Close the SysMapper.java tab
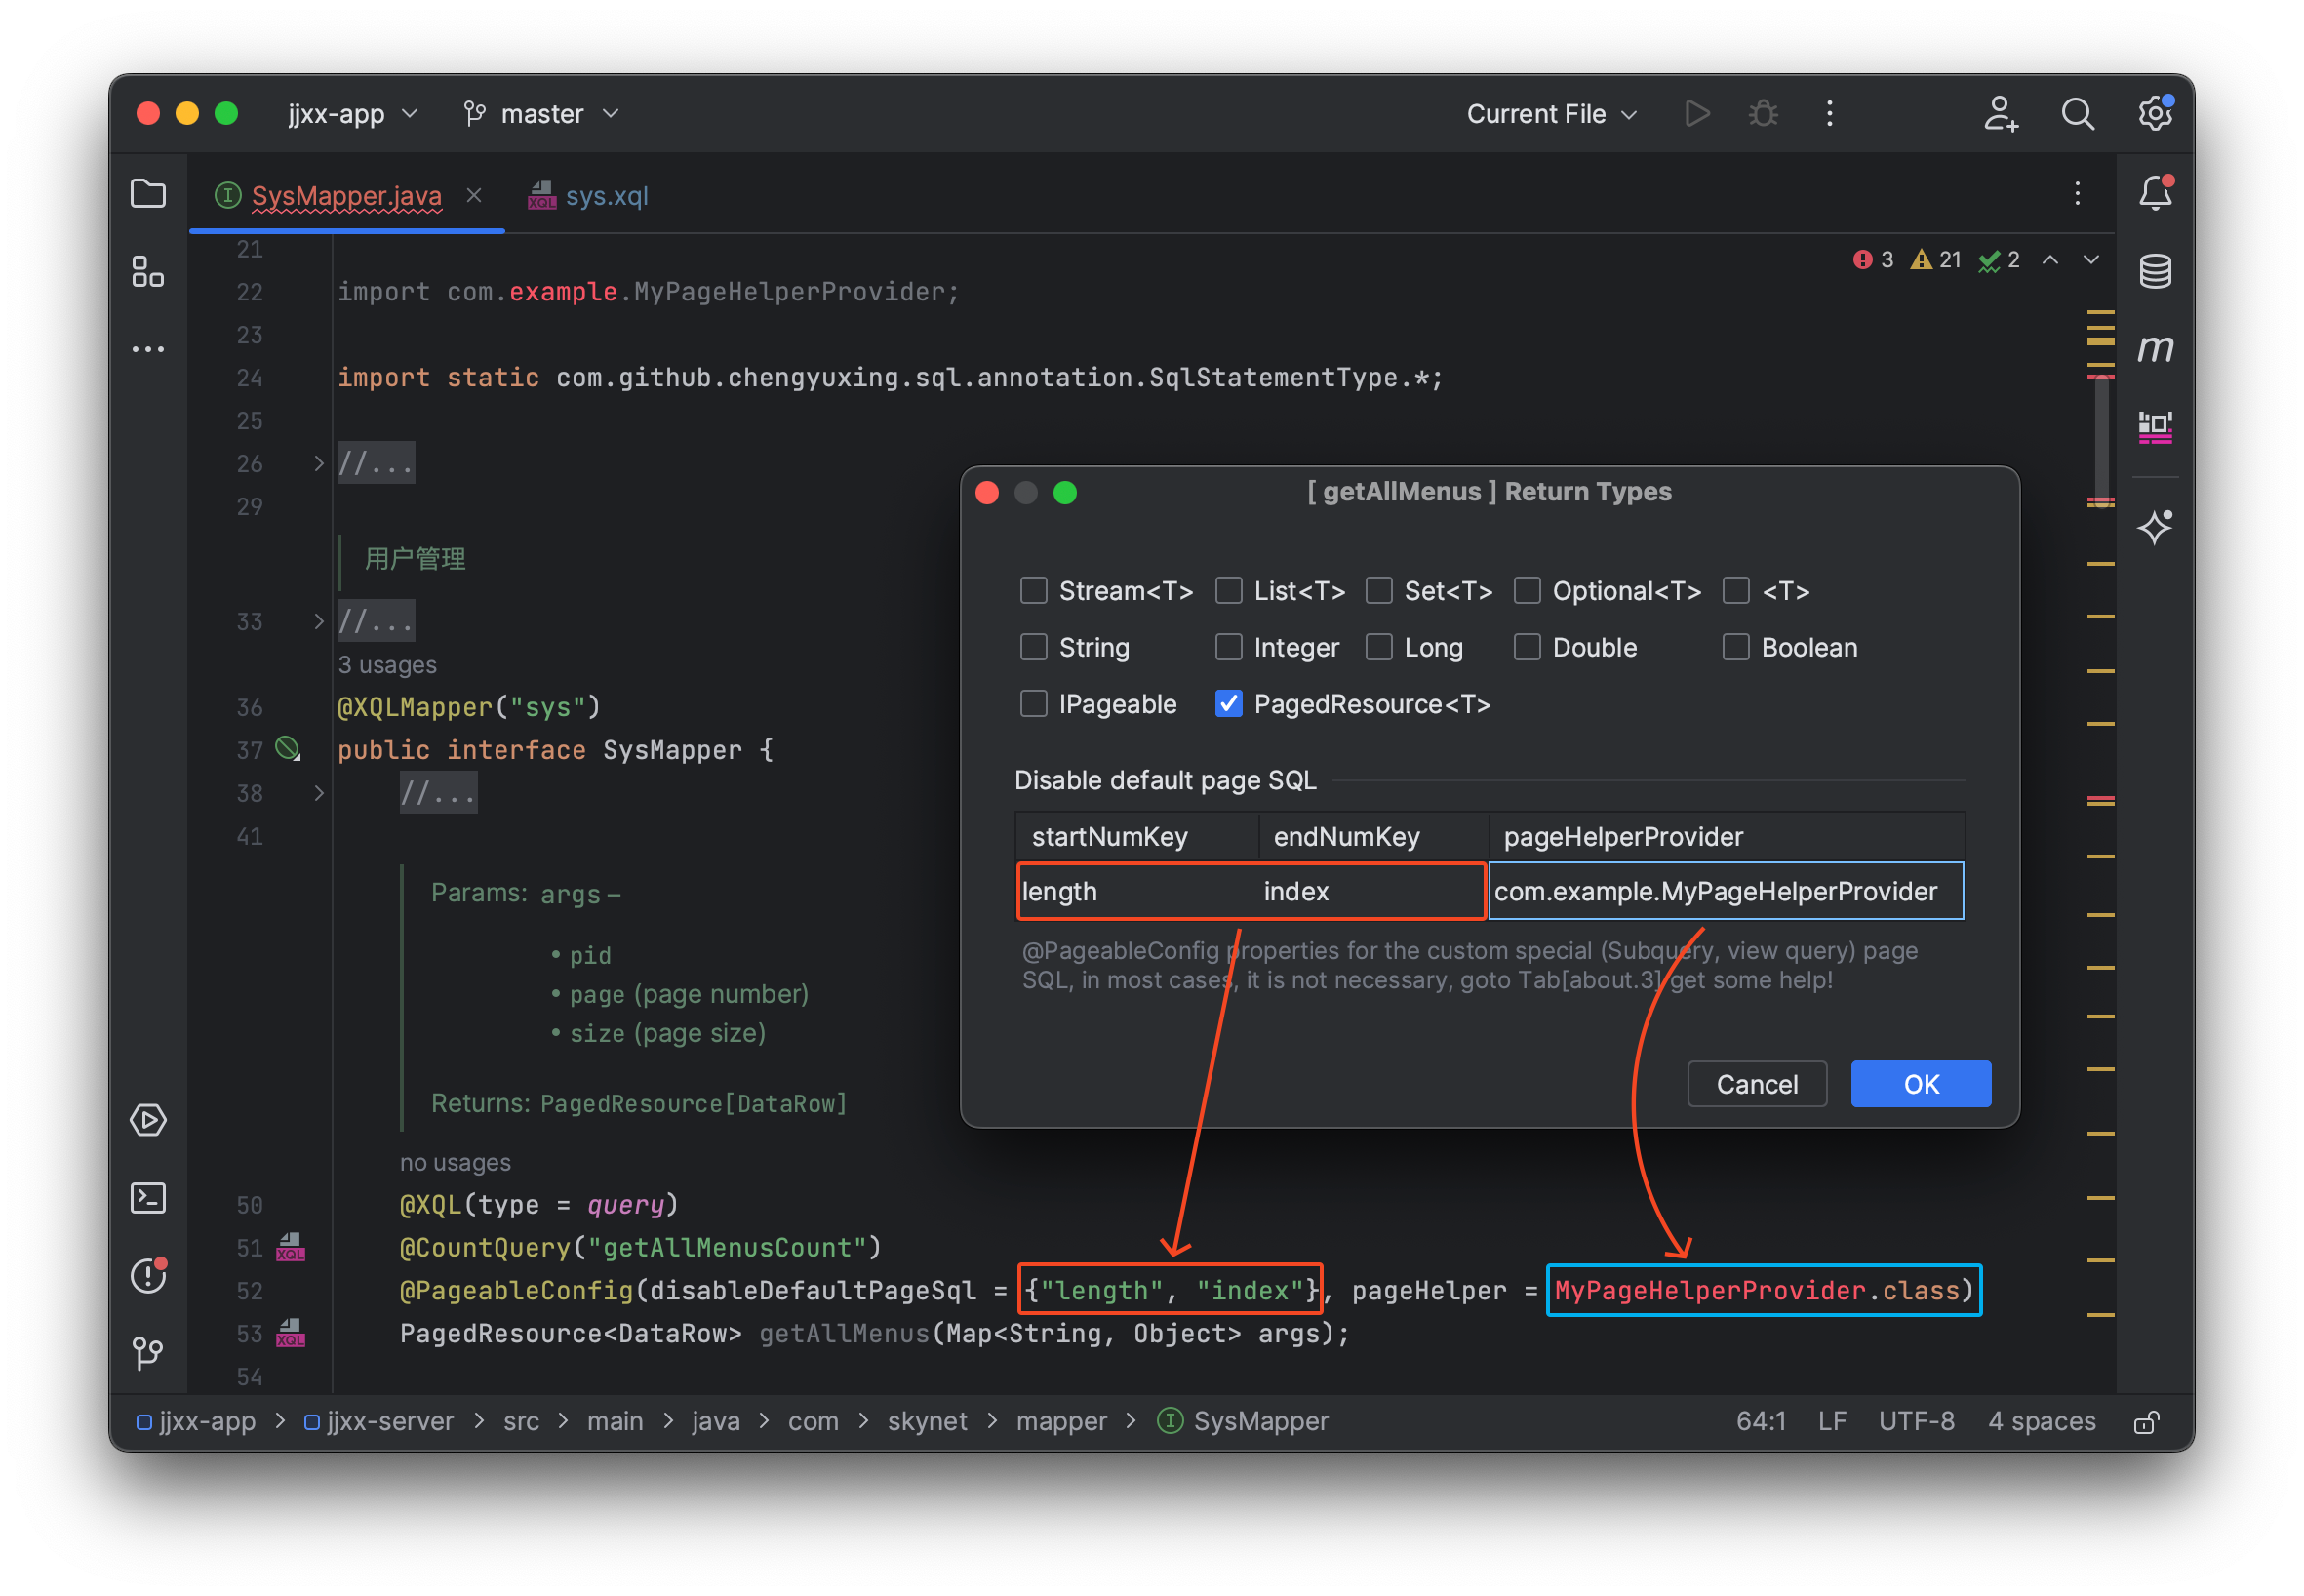This screenshot has height=1596, width=2304. coord(474,195)
